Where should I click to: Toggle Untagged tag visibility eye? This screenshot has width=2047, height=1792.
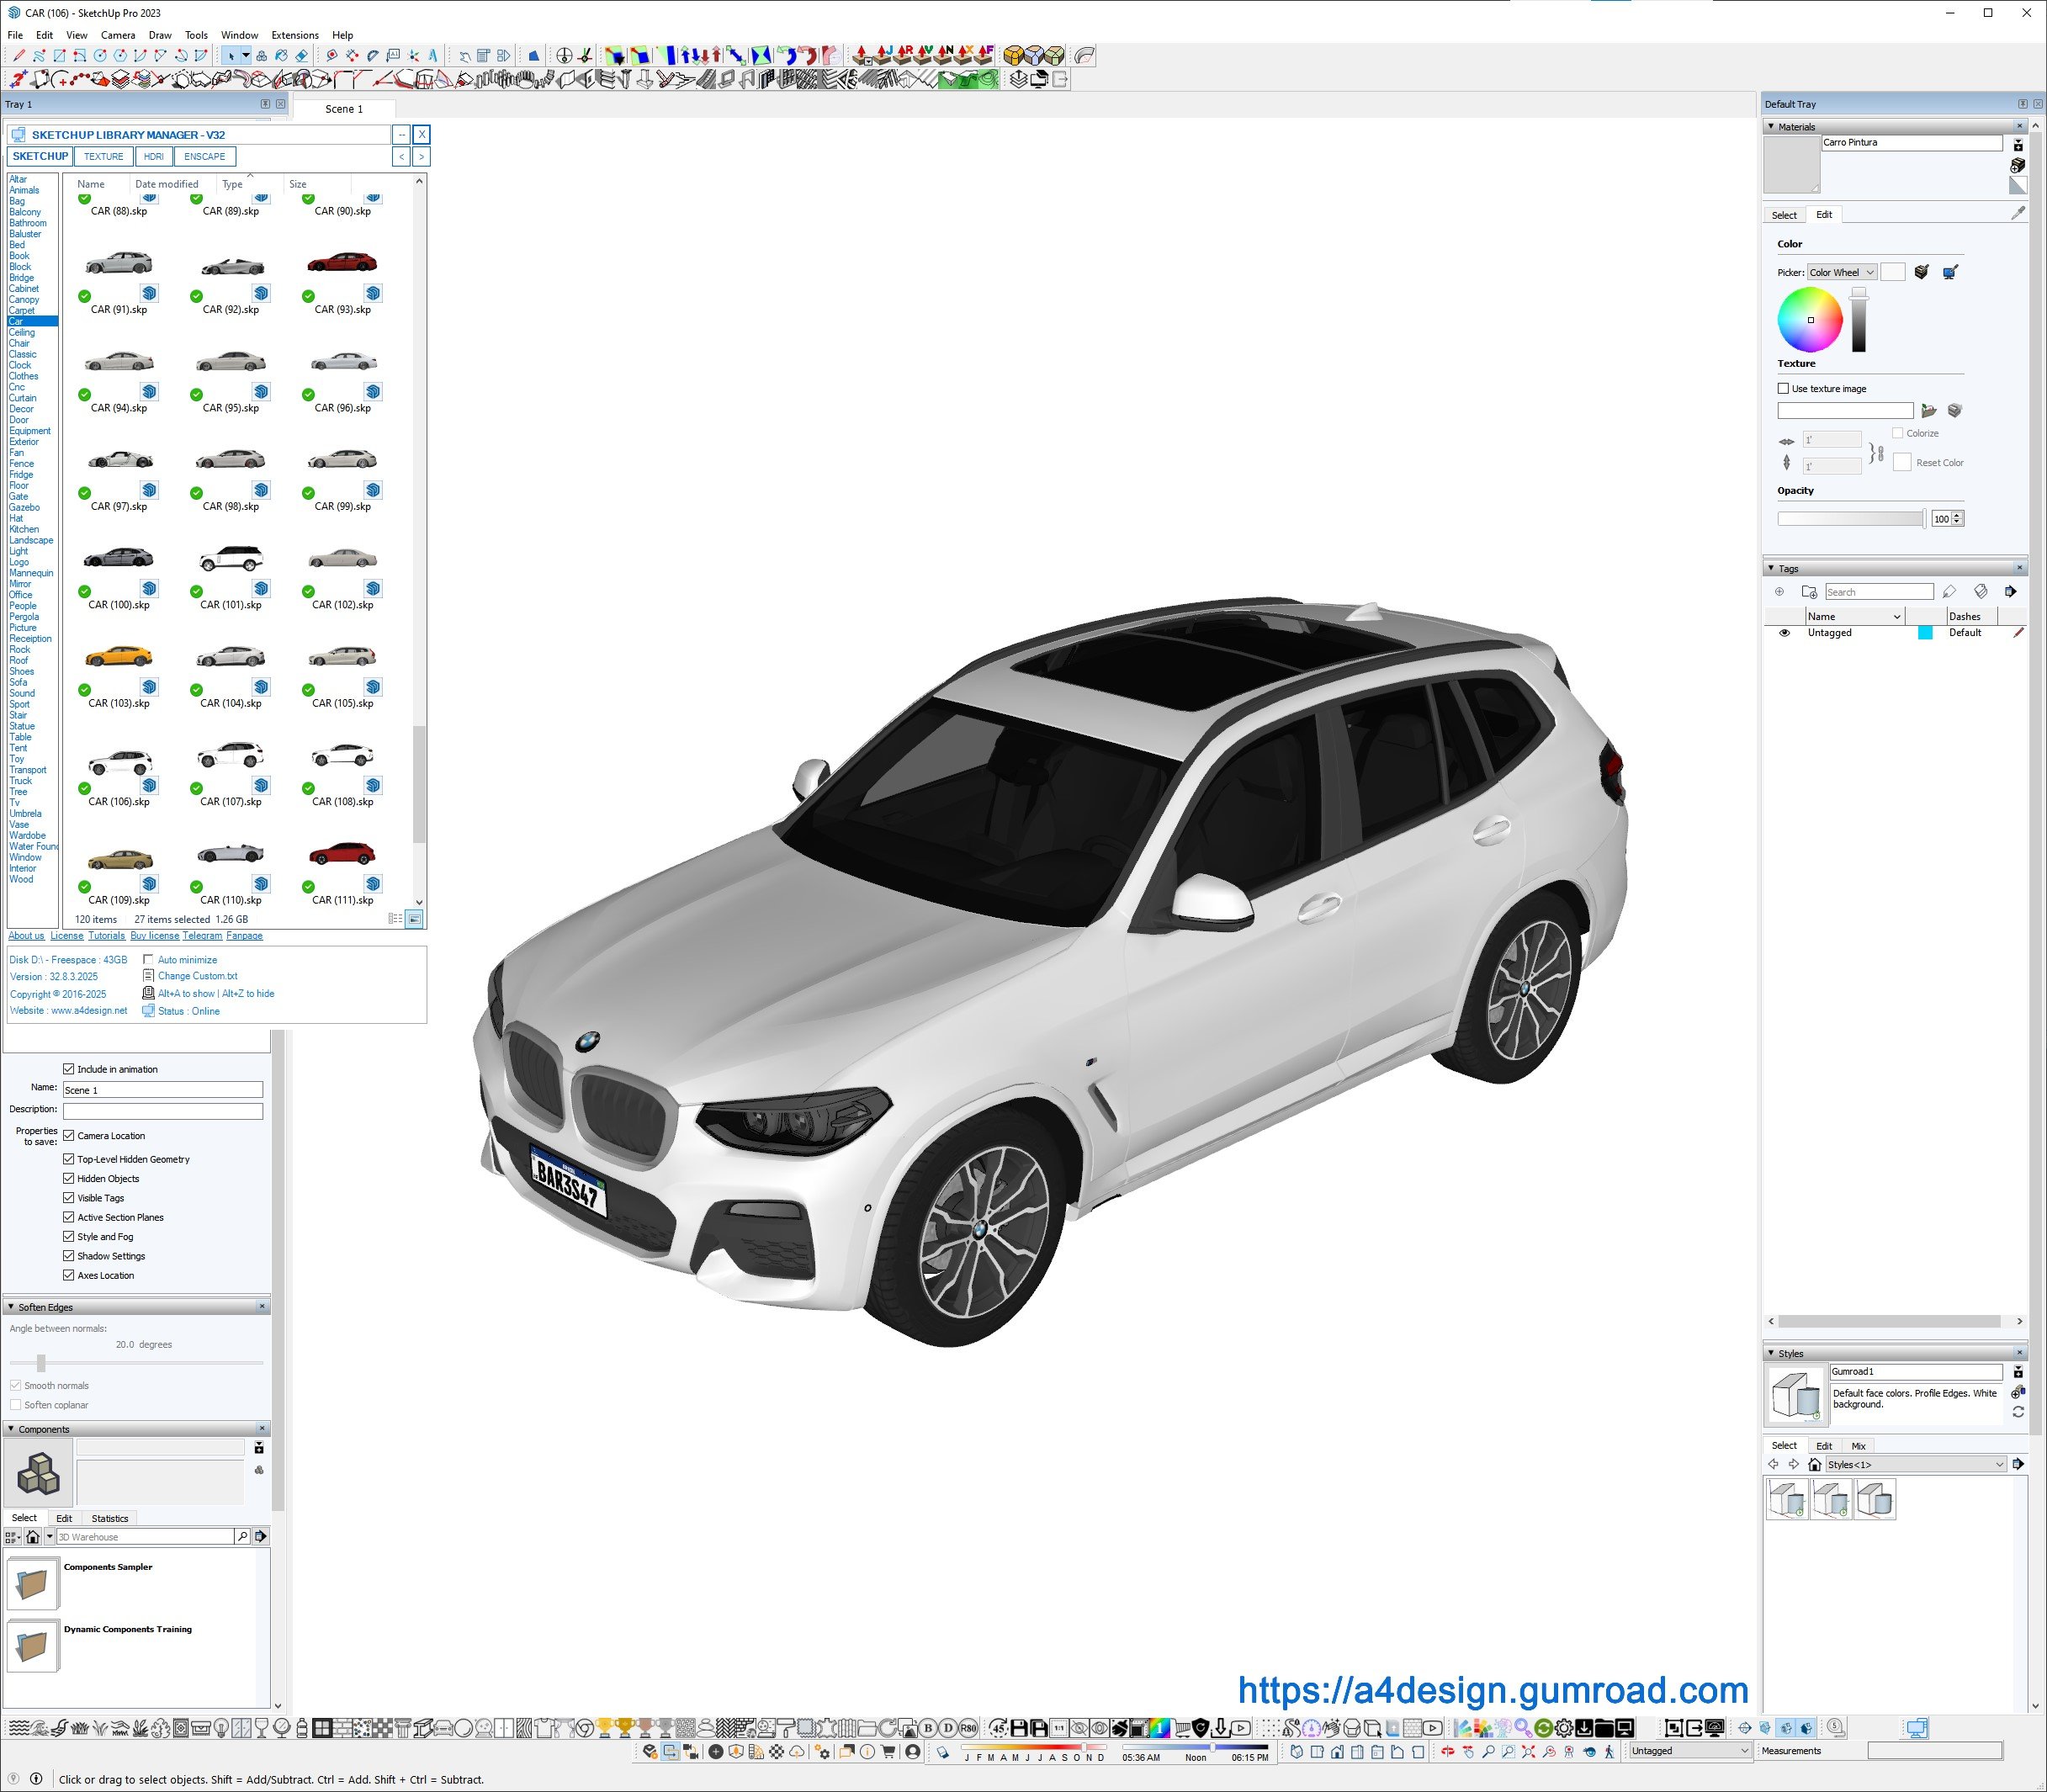[1784, 633]
